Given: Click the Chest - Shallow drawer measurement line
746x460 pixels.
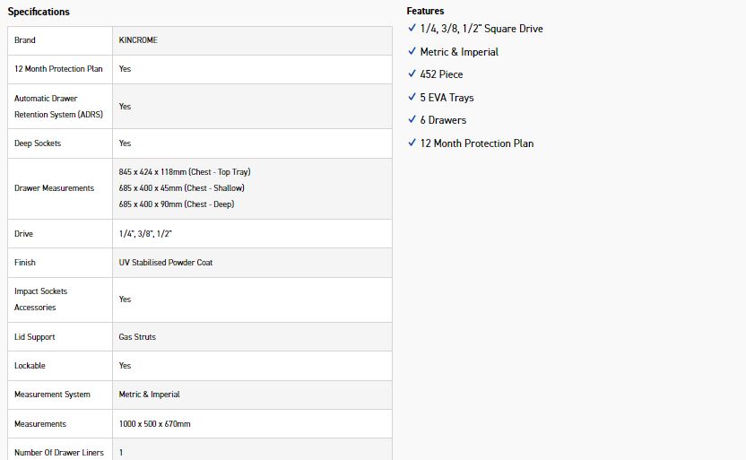Looking at the screenshot, I should [181, 188].
